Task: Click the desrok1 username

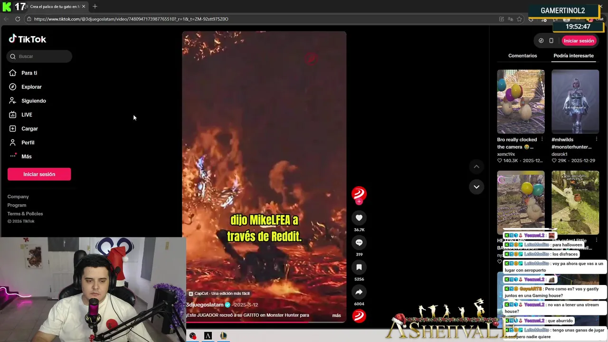Action: click(560, 154)
